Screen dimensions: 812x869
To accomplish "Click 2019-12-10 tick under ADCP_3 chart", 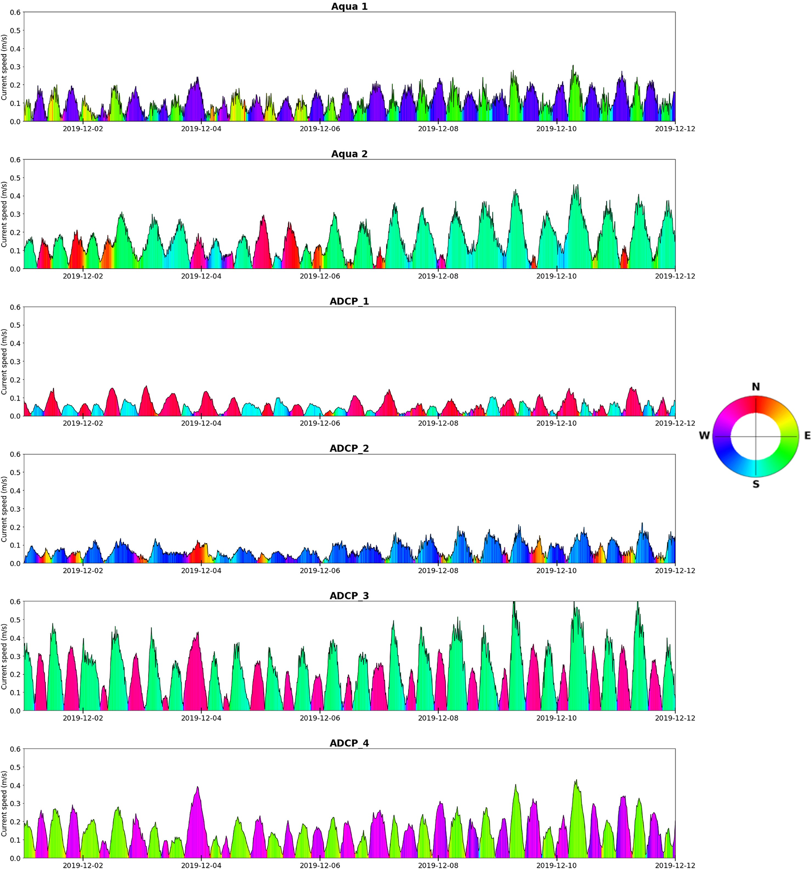I will tap(556, 718).
